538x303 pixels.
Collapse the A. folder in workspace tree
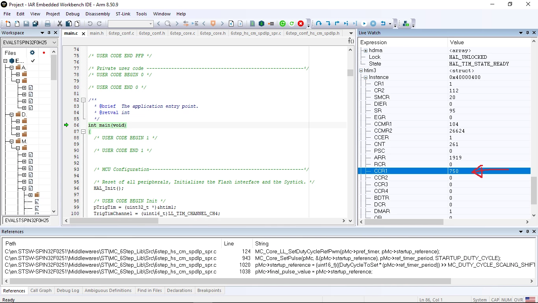[x=12, y=67]
